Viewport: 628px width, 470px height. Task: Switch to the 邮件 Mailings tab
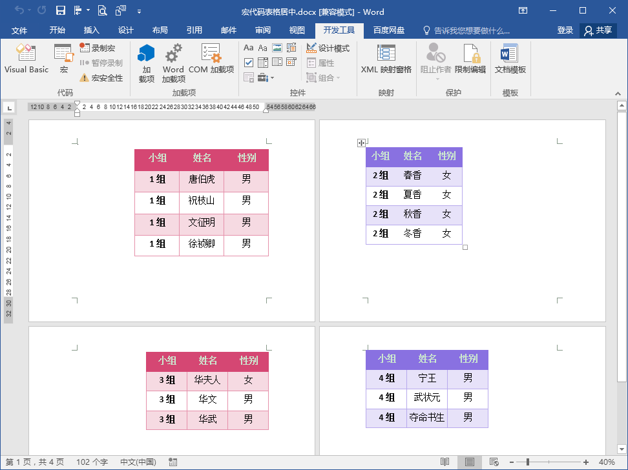[x=229, y=30]
